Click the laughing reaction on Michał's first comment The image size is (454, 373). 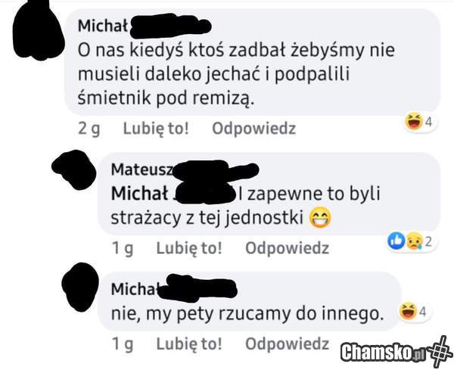point(413,122)
